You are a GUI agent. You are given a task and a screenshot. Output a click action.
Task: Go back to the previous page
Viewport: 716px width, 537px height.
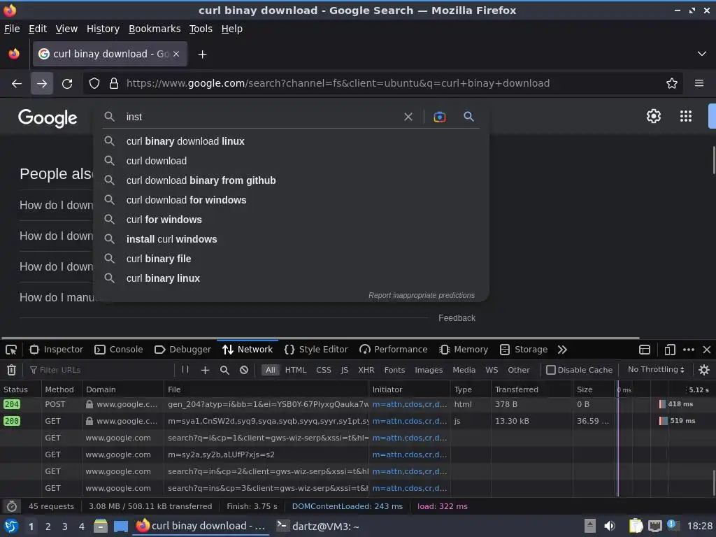coord(17,84)
